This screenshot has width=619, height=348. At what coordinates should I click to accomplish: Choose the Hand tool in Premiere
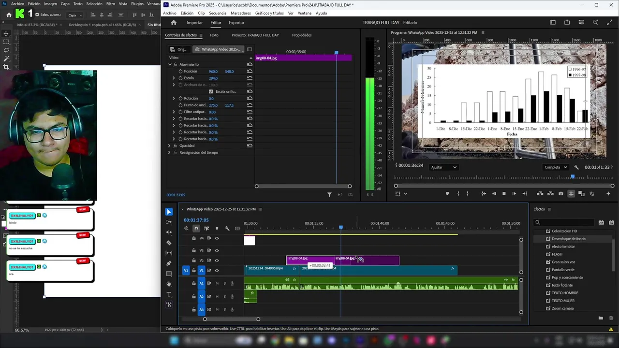[x=169, y=284]
